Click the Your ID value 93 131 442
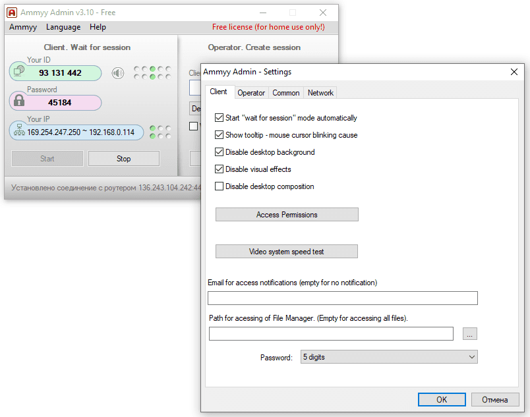This screenshot has width=530, height=417. [60, 73]
